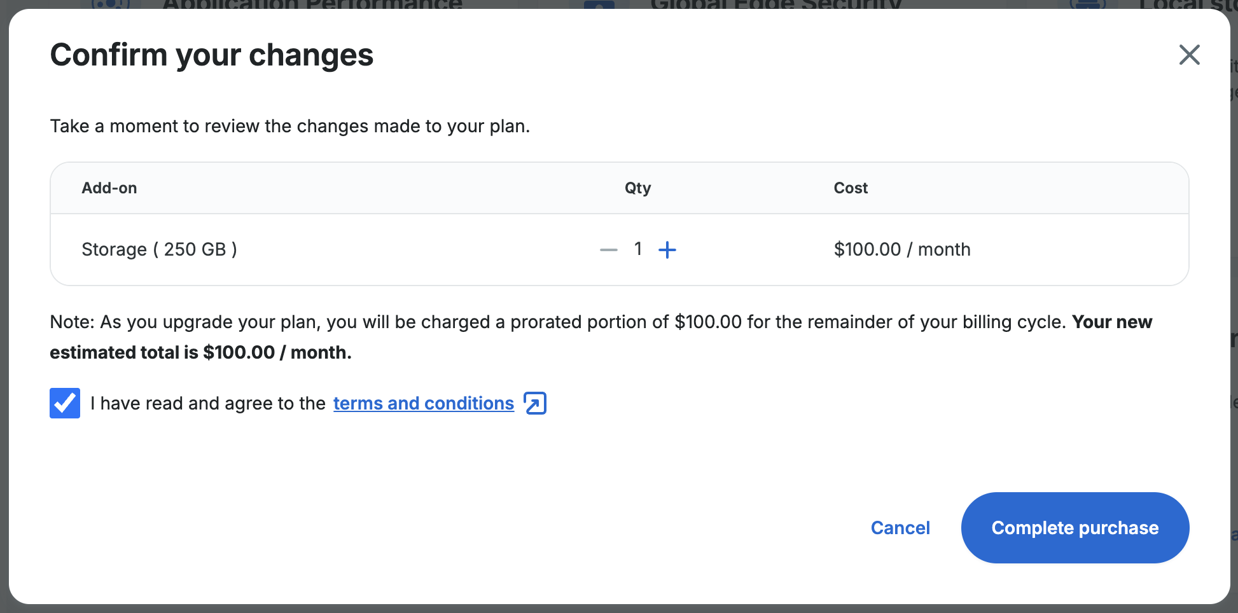Click the plus icon to increase Storage quantity

[667, 250]
